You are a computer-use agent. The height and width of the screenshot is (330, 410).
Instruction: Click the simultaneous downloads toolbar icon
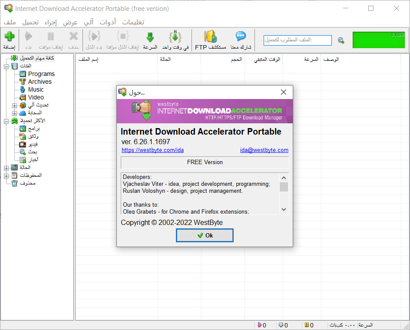click(175, 37)
